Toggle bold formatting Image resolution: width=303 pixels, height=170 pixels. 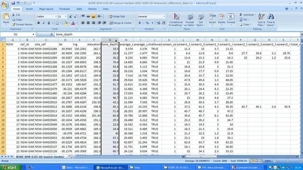38,23
